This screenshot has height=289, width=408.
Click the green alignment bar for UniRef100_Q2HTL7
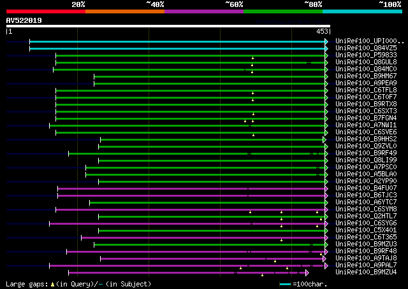pos(212,216)
